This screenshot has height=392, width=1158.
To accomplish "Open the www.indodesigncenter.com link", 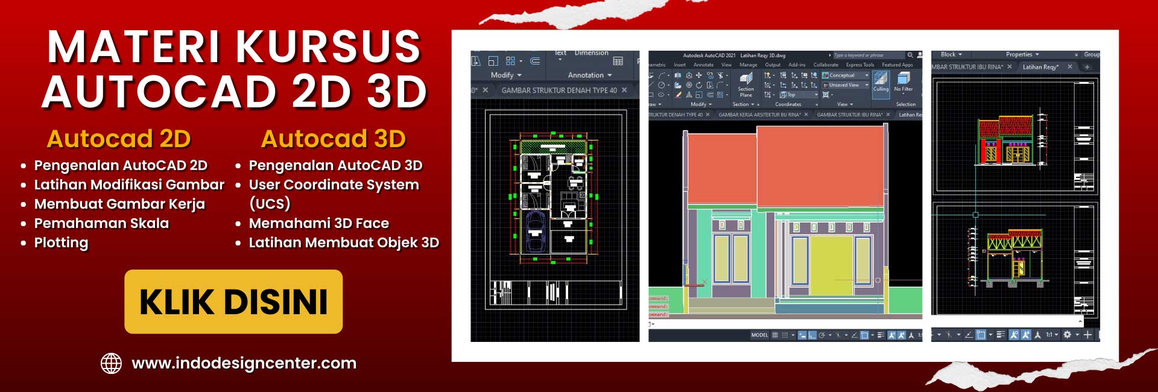I will (x=244, y=363).
